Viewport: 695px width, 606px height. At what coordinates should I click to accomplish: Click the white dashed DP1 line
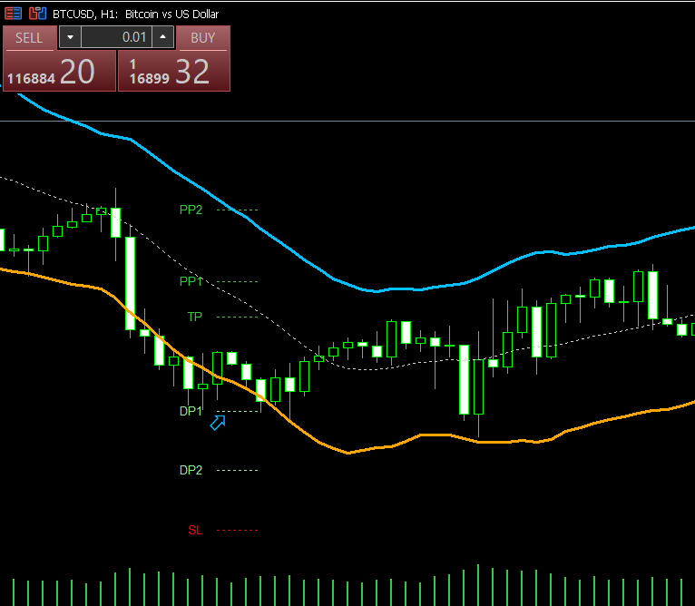coord(238,411)
